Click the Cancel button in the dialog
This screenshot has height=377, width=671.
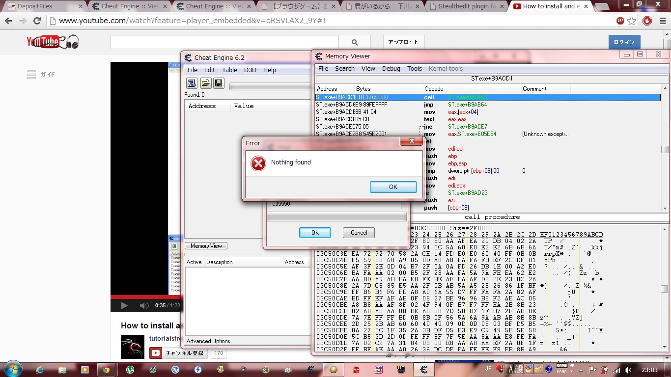click(x=359, y=233)
